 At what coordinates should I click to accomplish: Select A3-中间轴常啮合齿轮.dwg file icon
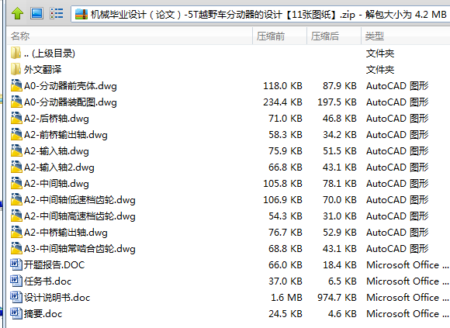tap(16, 248)
